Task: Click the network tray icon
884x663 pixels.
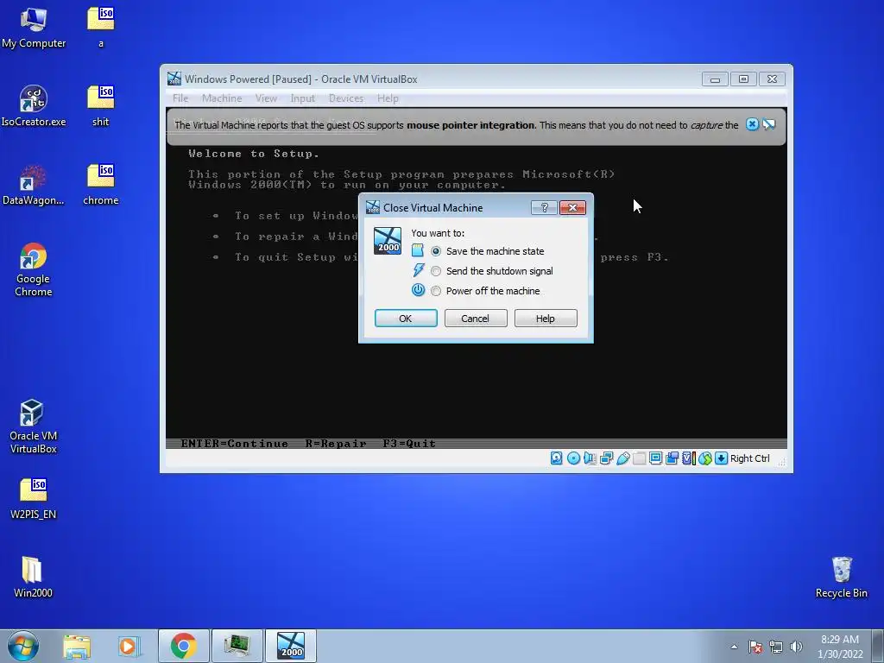Action: point(776,647)
